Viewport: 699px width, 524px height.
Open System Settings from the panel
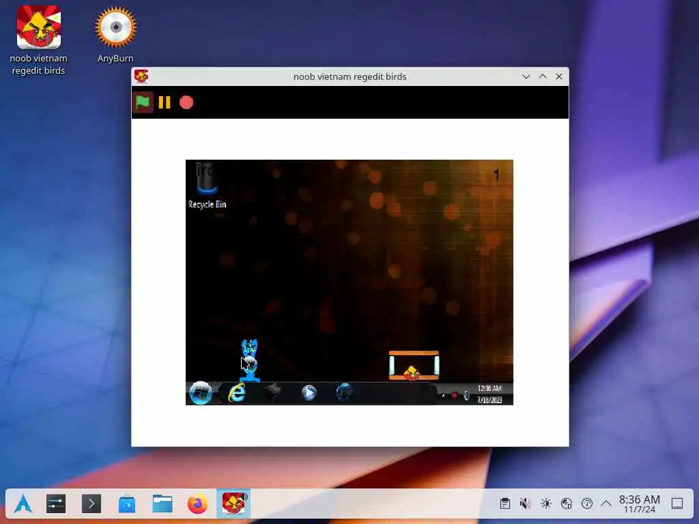(56, 504)
